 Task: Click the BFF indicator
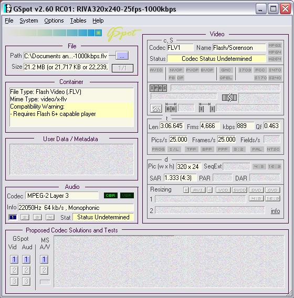point(207,149)
